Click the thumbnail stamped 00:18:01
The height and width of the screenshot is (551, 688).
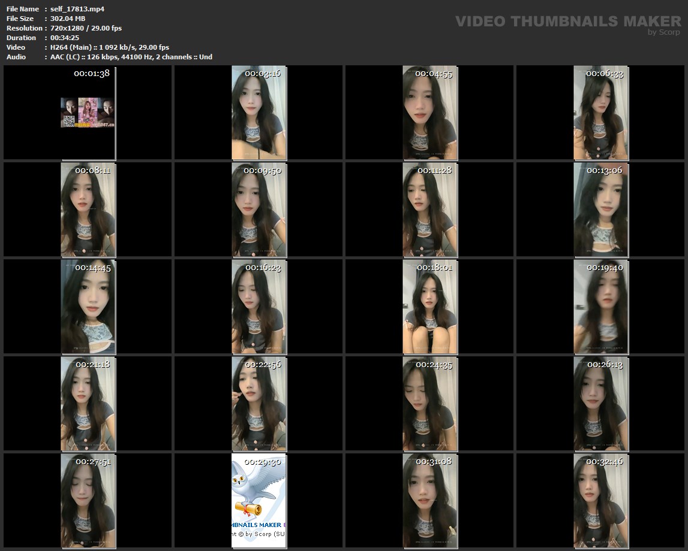[429, 307]
